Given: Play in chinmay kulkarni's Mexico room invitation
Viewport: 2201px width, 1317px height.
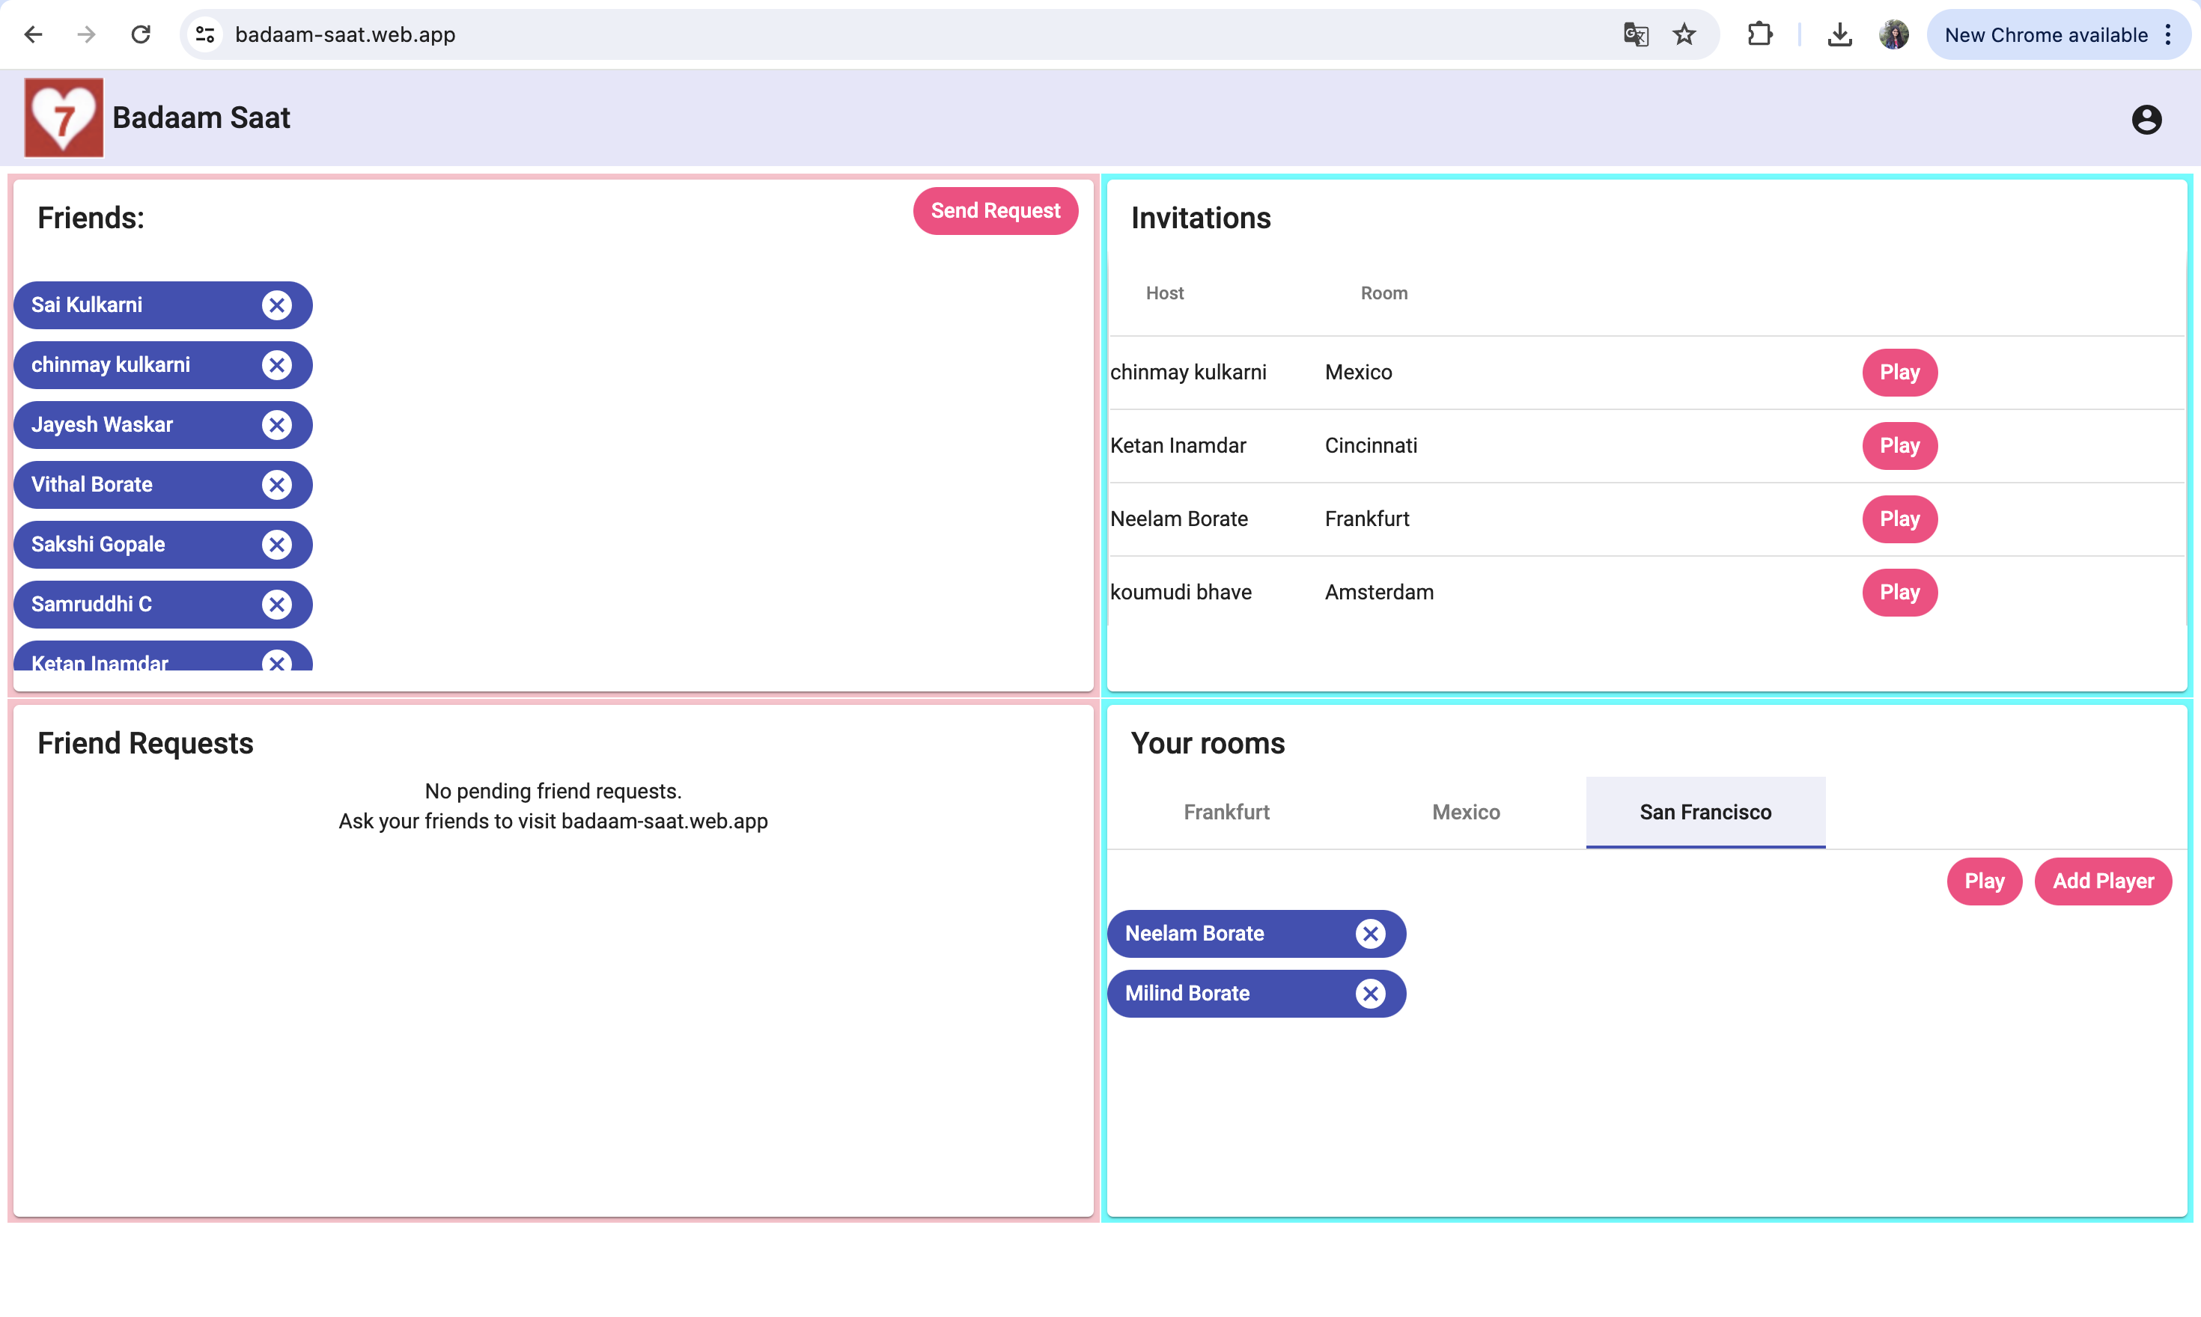Looking at the screenshot, I should point(1899,373).
